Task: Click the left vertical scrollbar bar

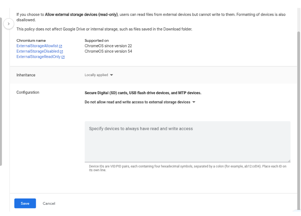Action: coord(1,92)
